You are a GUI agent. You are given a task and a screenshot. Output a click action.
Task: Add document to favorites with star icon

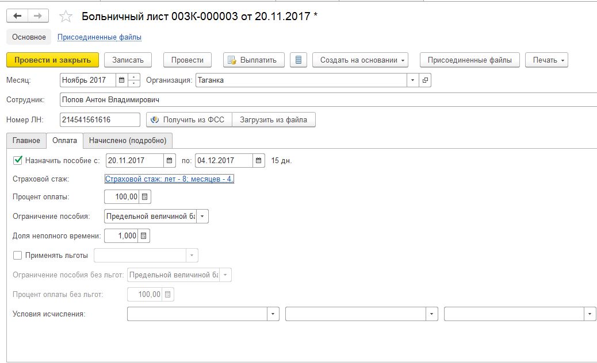[66, 16]
